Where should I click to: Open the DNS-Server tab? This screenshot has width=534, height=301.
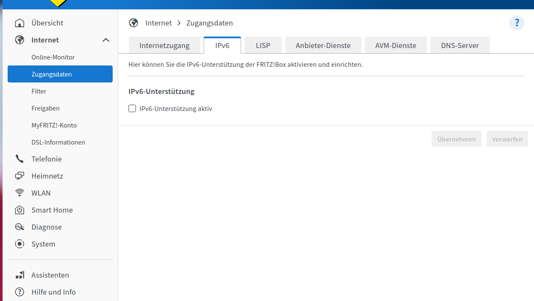(460, 45)
